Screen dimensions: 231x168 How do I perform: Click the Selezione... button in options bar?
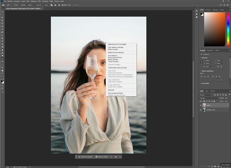30,5
